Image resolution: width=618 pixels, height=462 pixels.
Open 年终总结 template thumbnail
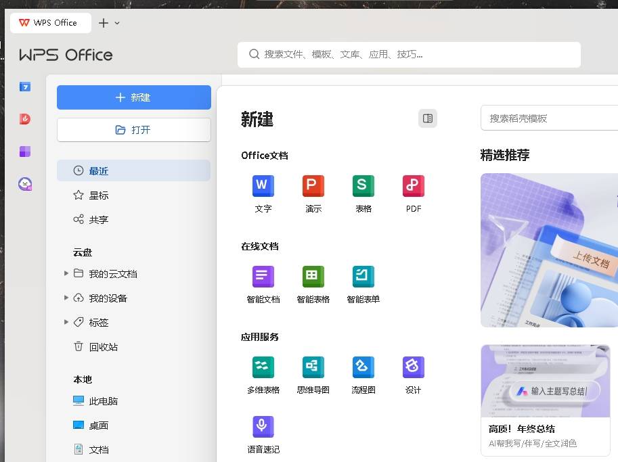click(x=546, y=381)
